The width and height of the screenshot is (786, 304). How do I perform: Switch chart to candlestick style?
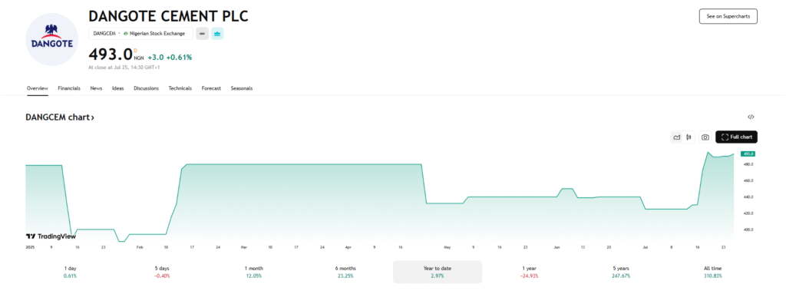point(689,137)
